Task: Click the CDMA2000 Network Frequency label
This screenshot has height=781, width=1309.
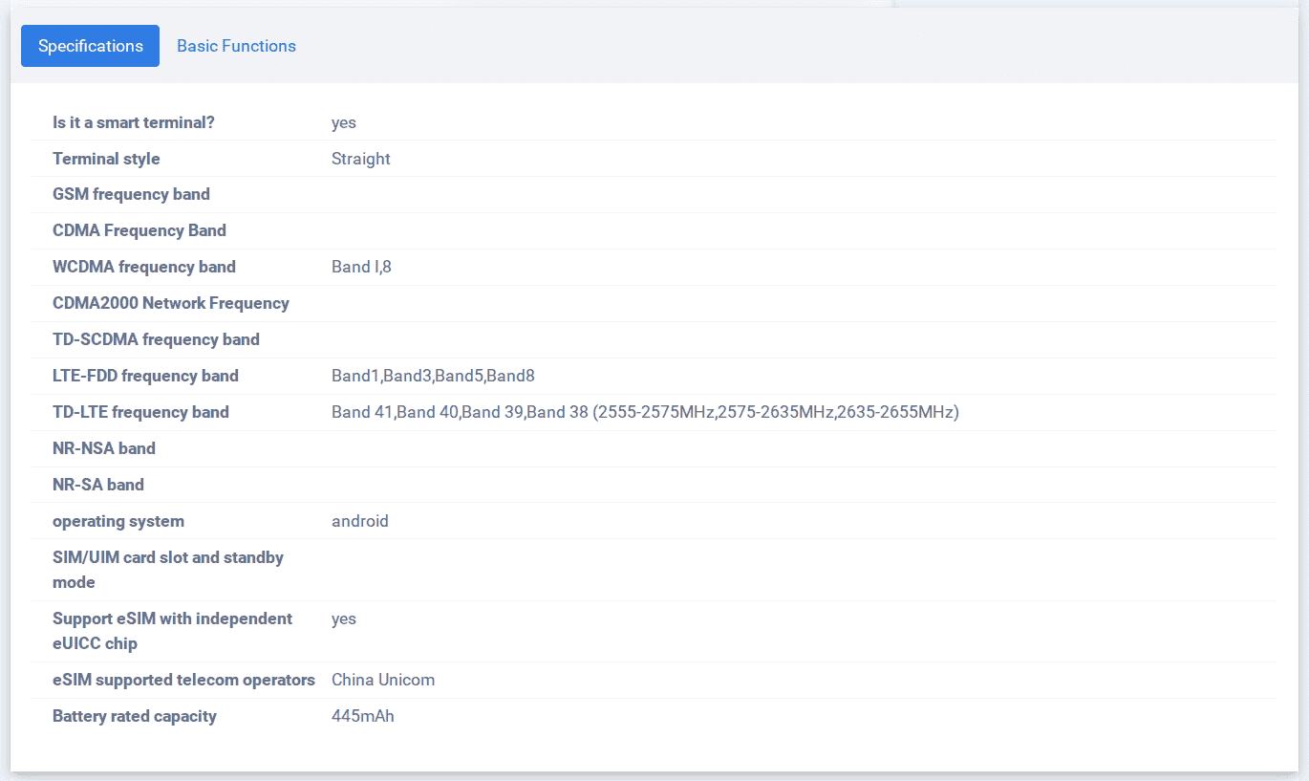Action: (170, 303)
